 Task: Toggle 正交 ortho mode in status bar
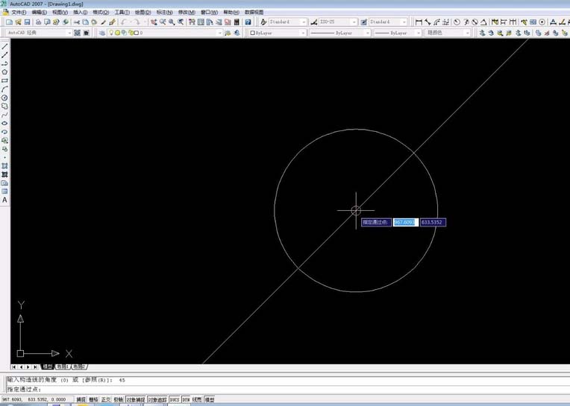(x=105, y=400)
